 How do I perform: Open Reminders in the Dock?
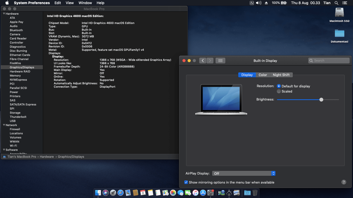(158, 193)
